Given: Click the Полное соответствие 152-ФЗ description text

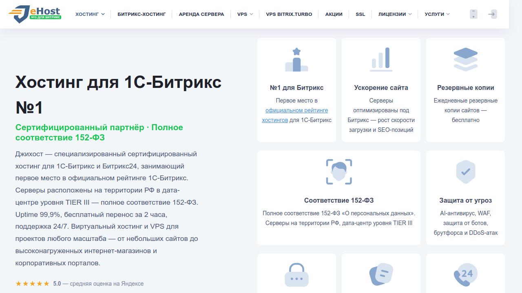Looking at the screenshot, I should [x=339, y=218].
